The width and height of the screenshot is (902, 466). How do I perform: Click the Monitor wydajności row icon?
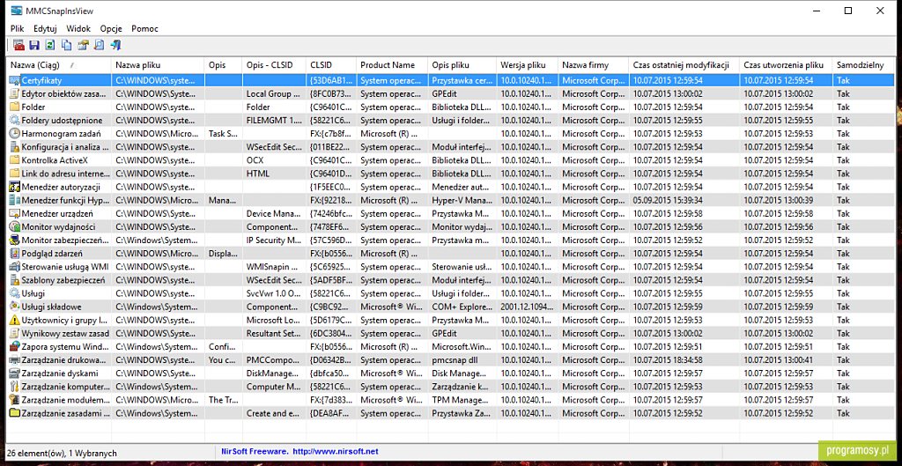[x=14, y=226]
